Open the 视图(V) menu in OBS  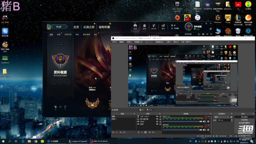point(129,42)
